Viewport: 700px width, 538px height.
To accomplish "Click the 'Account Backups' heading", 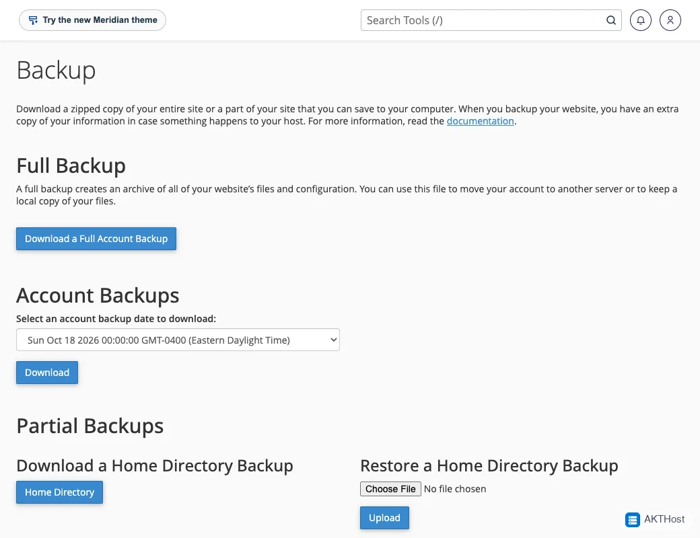I will (x=98, y=296).
